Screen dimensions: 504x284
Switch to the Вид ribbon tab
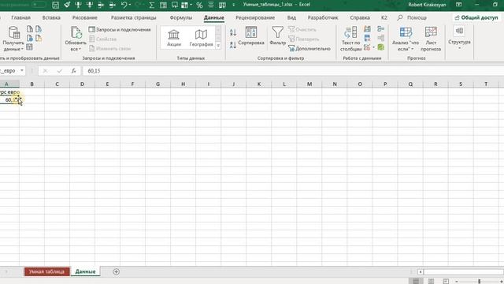[291, 17]
